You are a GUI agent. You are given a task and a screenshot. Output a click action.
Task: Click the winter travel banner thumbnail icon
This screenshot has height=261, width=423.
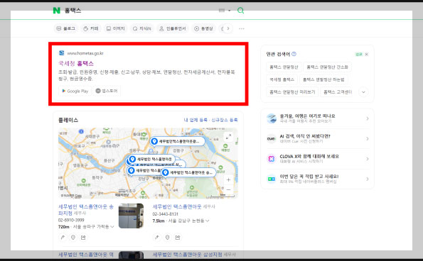(x=272, y=118)
